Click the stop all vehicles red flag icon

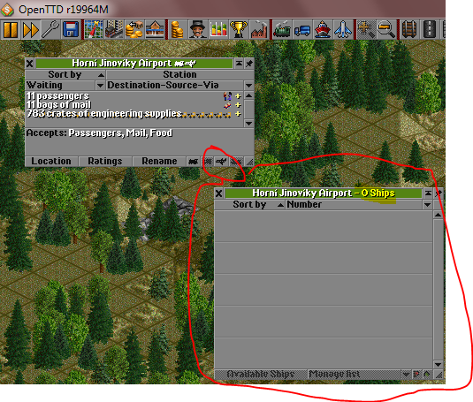click(x=417, y=375)
